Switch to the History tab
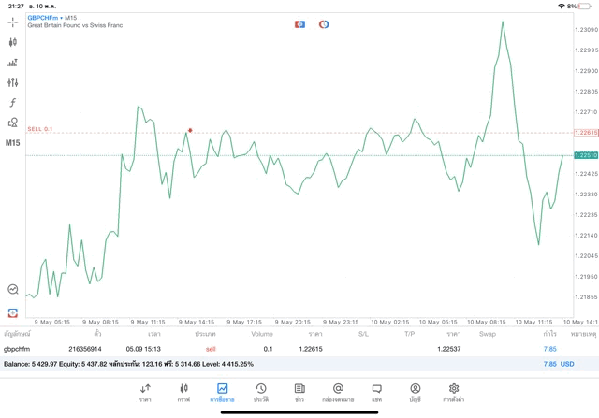 coord(261,391)
